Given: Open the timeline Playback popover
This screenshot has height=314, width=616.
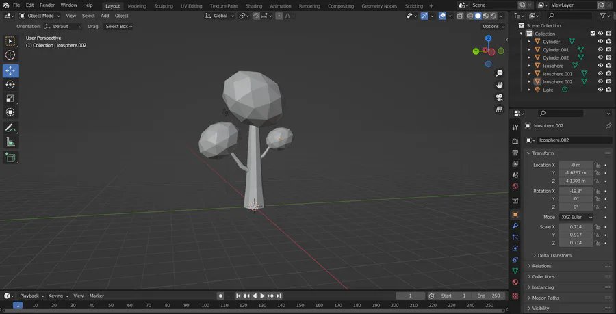Looking at the screenshot, I should point(31,296).
